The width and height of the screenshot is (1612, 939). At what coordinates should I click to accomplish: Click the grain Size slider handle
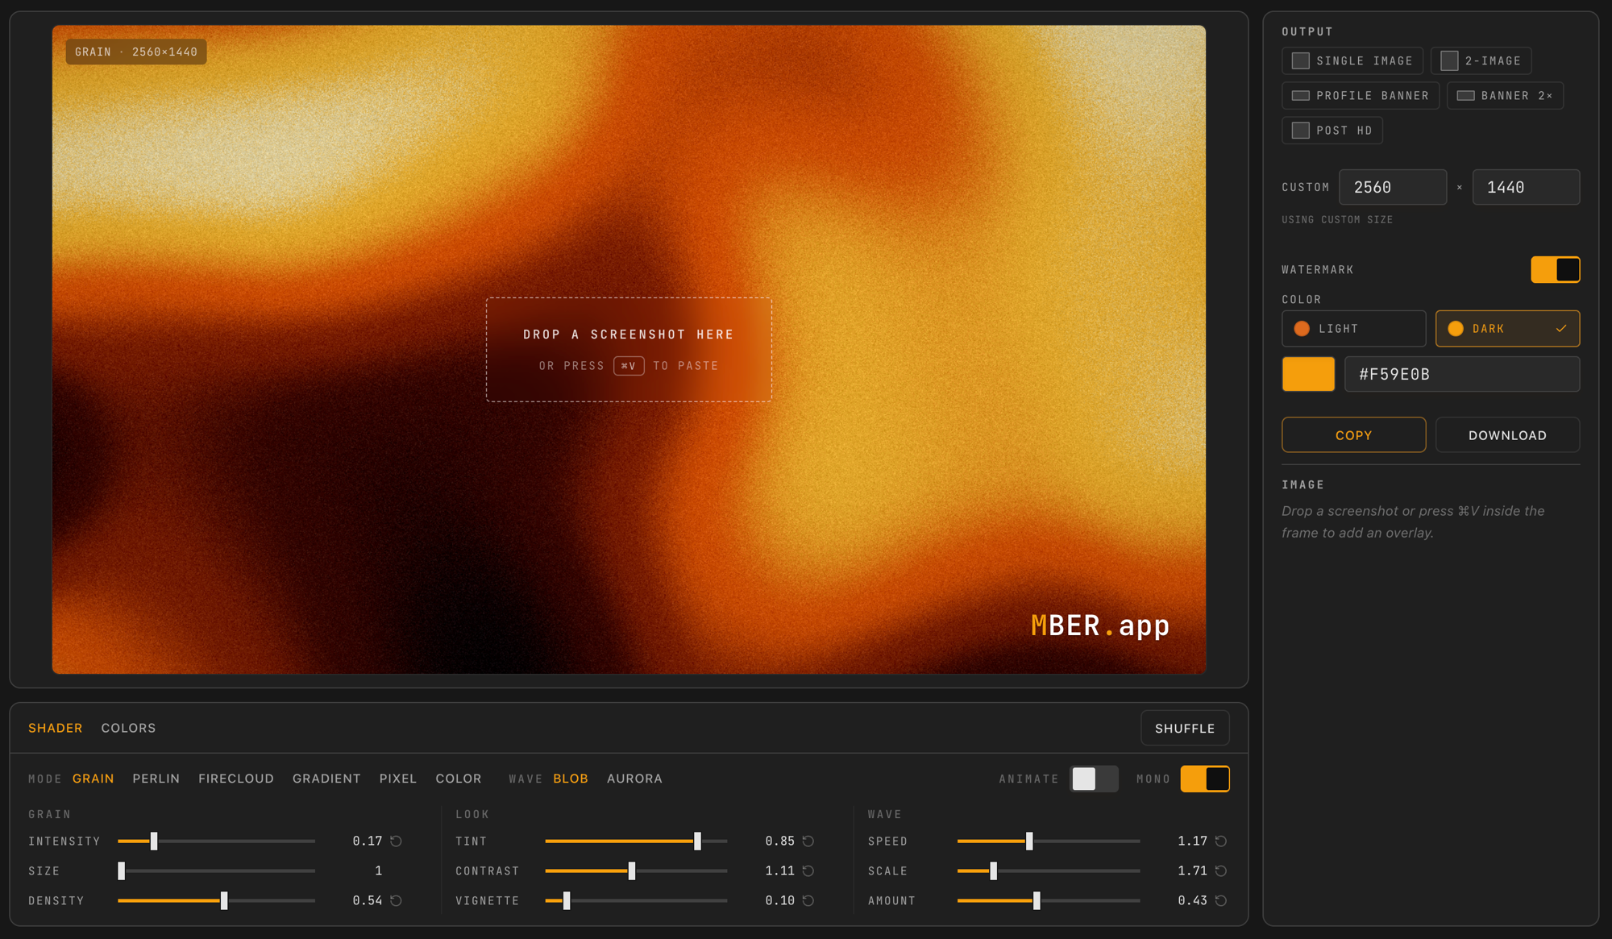[122, 870]
